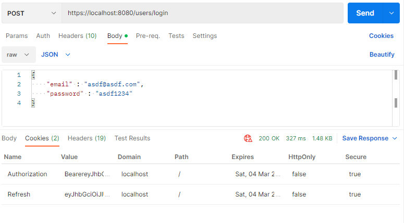Click the Refresh cookie's Secure true value
Viewport: 404px width, 223px height.
355,194
